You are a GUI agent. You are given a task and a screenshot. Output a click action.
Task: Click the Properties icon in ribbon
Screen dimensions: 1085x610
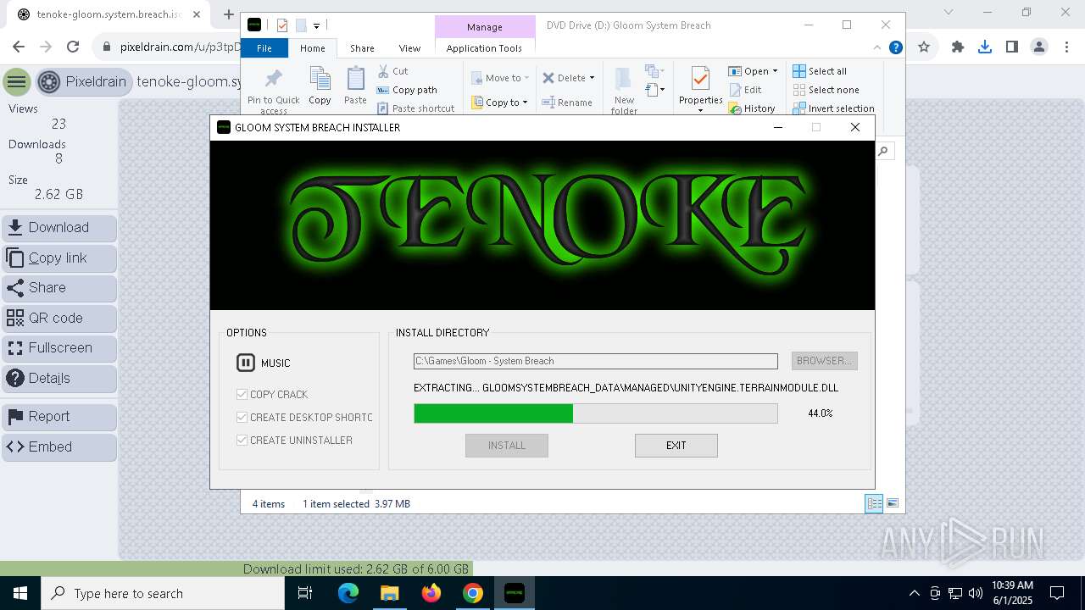tap(700, 80)
